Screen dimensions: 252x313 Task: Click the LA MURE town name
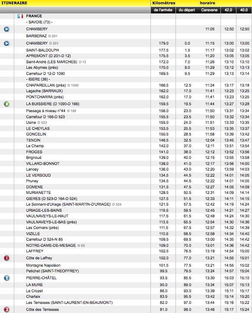point(35,285)
